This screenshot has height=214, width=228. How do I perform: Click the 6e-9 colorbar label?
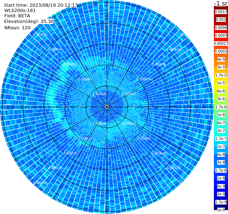click(221, 186)
